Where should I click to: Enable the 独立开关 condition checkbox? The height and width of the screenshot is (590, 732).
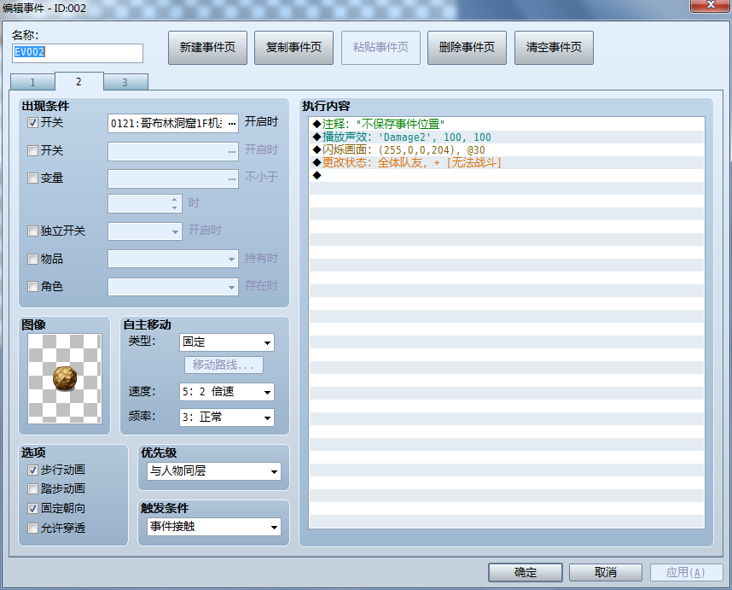32,231
